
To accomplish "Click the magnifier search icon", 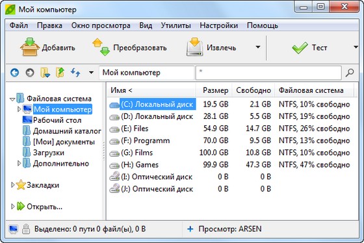I will click(x=350, y=73).
